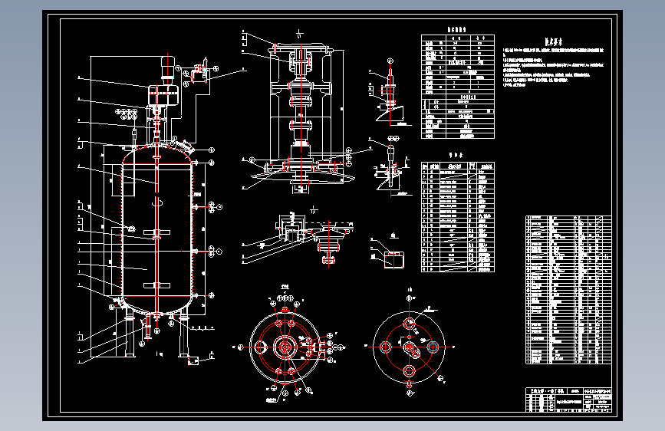Select the enlarged drive assembly detail view
The height and width of the screenshot is (431, 665).
pos(301,114)
